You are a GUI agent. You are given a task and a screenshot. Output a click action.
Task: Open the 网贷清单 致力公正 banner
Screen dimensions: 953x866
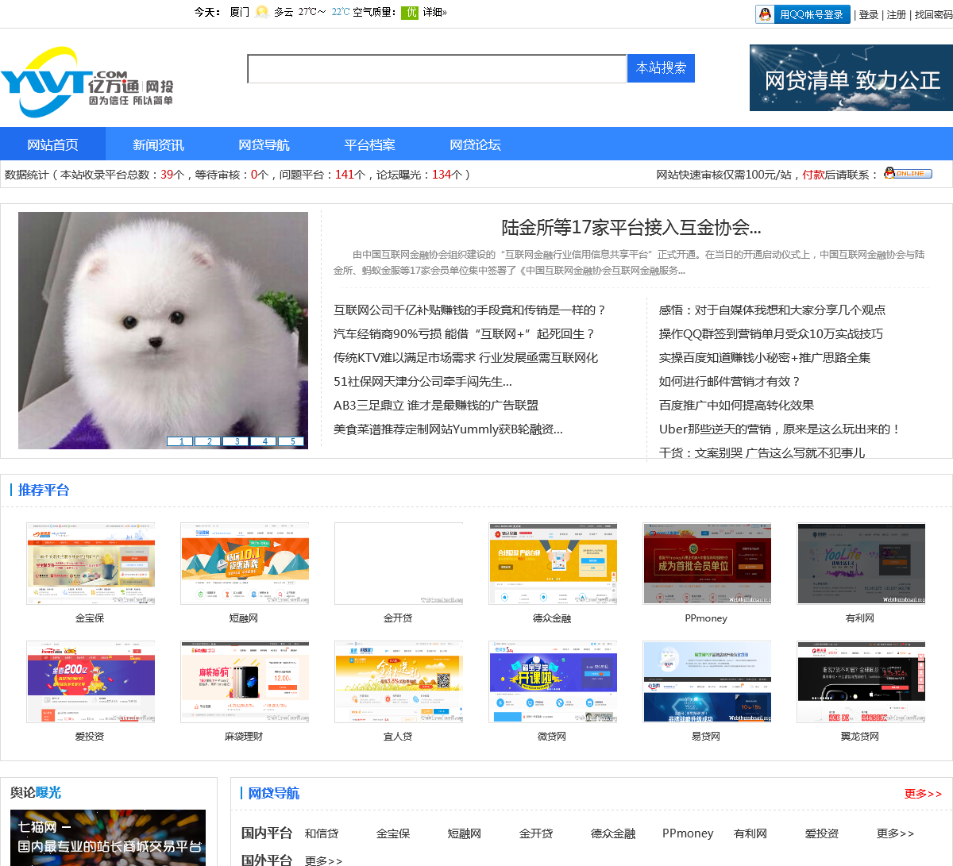pyautogui.click(x=851, y=78)
